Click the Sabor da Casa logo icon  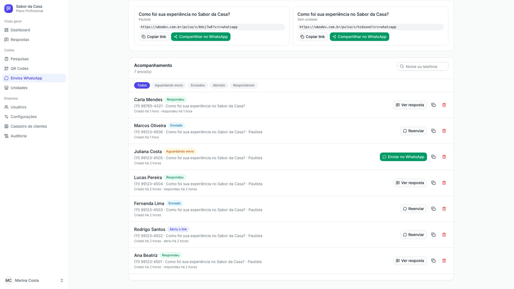pyautogui.click(x=9, y=8)
